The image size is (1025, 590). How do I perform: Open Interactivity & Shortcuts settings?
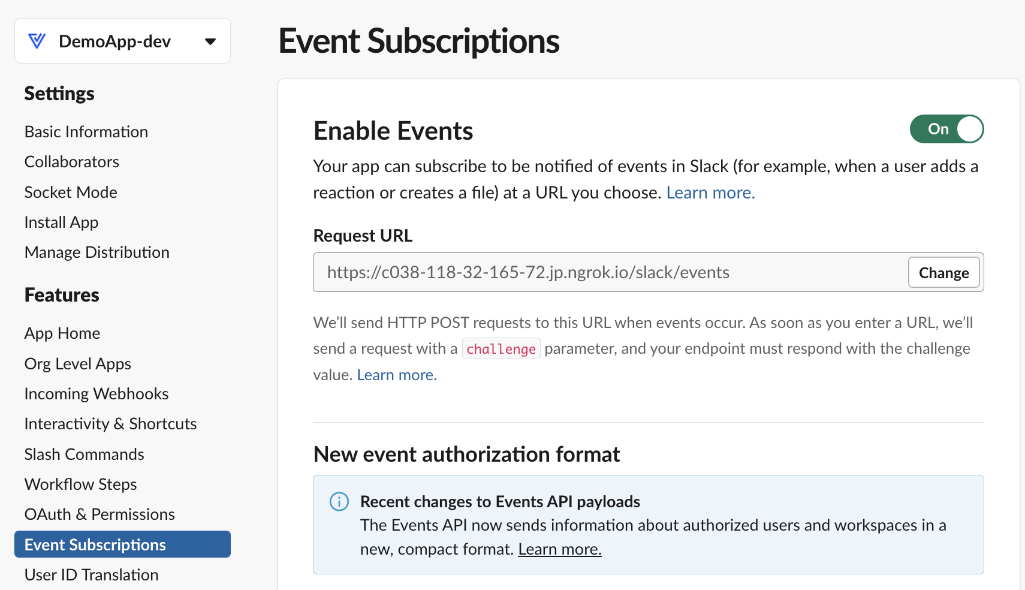[111, 424]
